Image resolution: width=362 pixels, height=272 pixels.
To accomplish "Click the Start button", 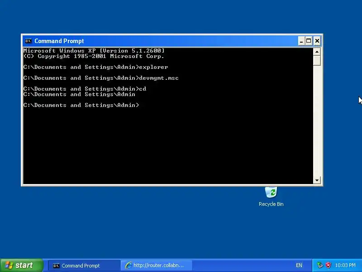I will click(x=21, y=265).
